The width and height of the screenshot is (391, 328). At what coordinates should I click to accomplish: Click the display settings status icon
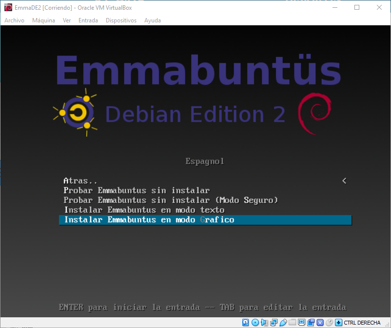pos(302,322)
